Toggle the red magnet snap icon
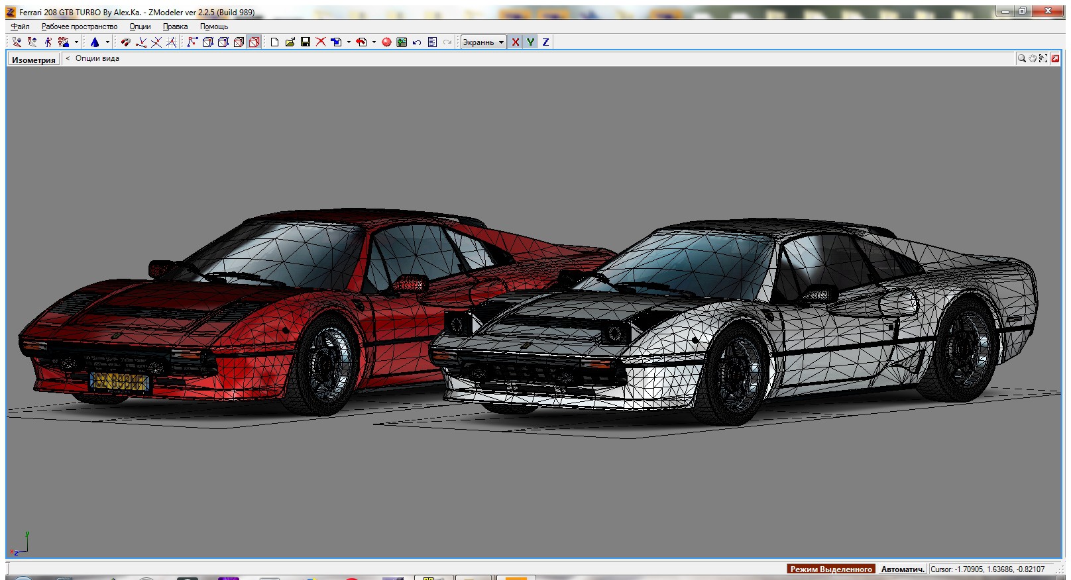Image resolution: width=1071 pixels, height=580 pixels. 125,42
